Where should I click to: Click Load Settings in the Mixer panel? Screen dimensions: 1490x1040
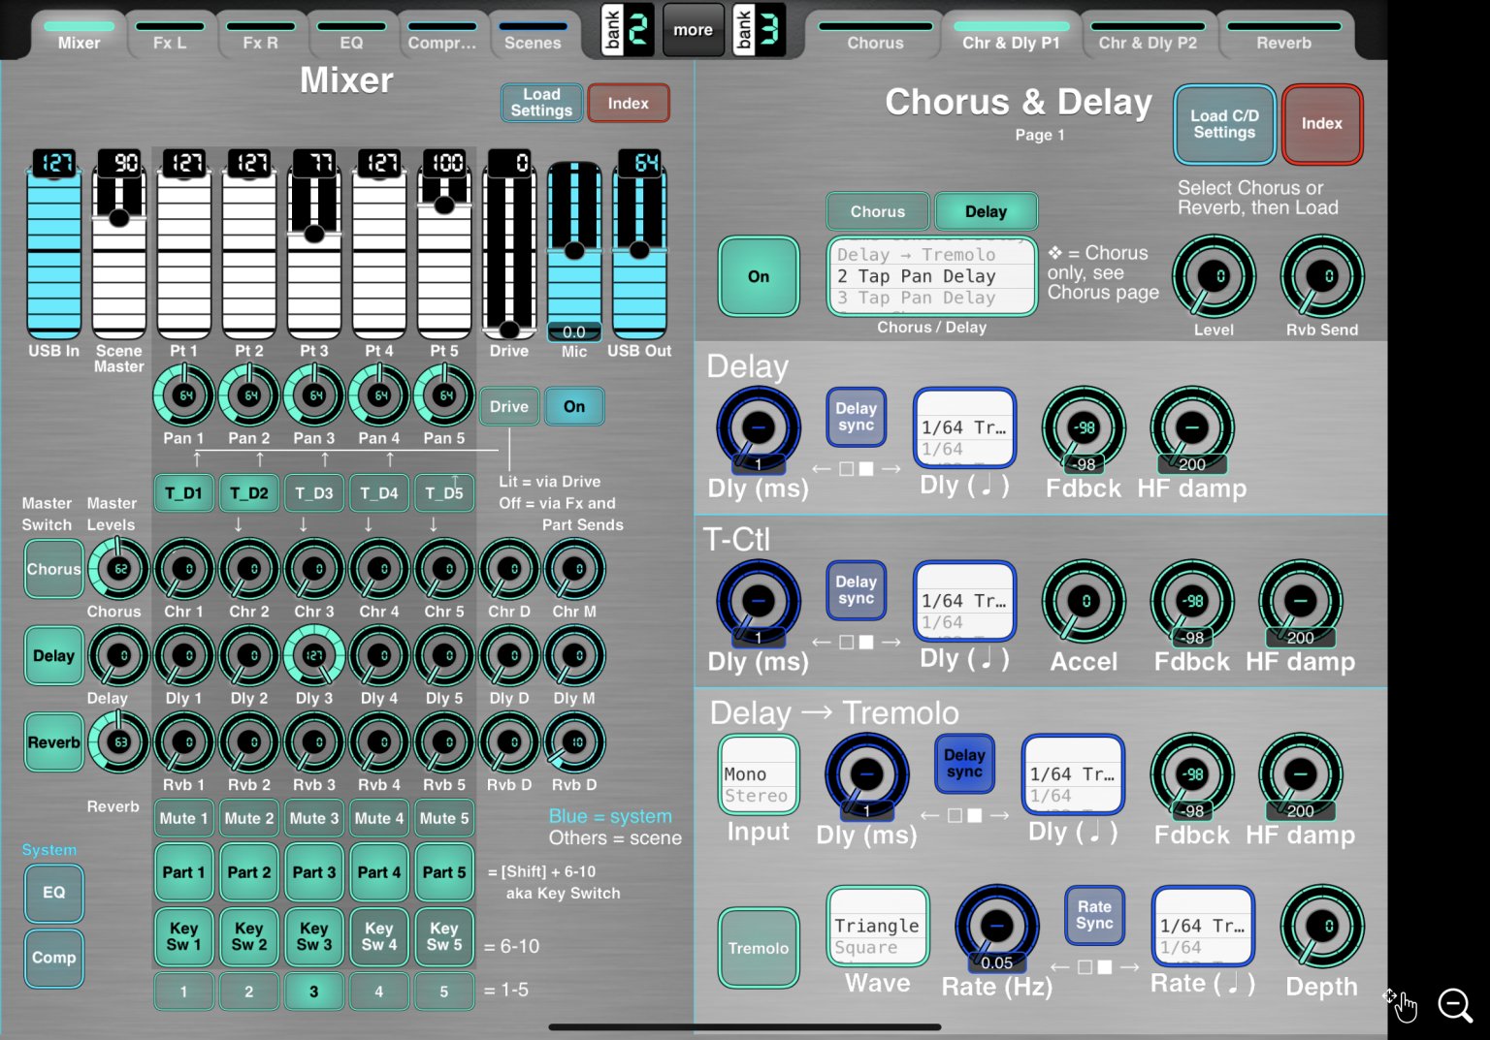click(x=541, y=103)
